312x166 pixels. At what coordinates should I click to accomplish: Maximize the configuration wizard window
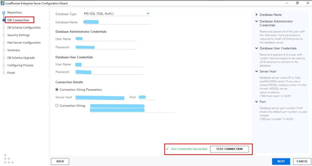(297, 3)
